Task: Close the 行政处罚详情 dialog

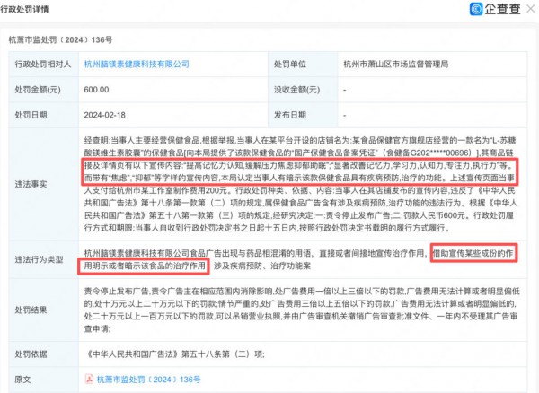Action: 531,9
